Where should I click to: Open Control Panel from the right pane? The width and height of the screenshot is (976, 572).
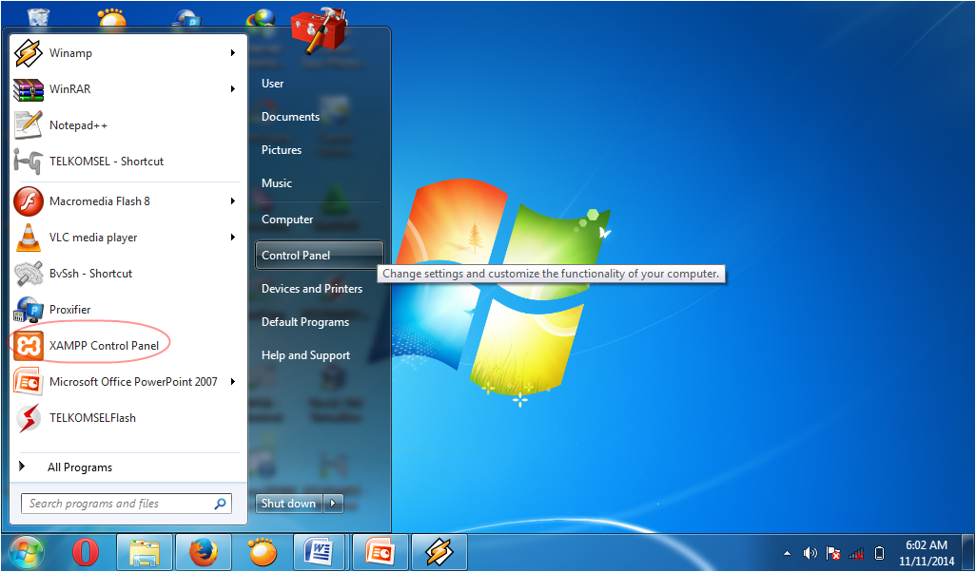click(296, 256)
